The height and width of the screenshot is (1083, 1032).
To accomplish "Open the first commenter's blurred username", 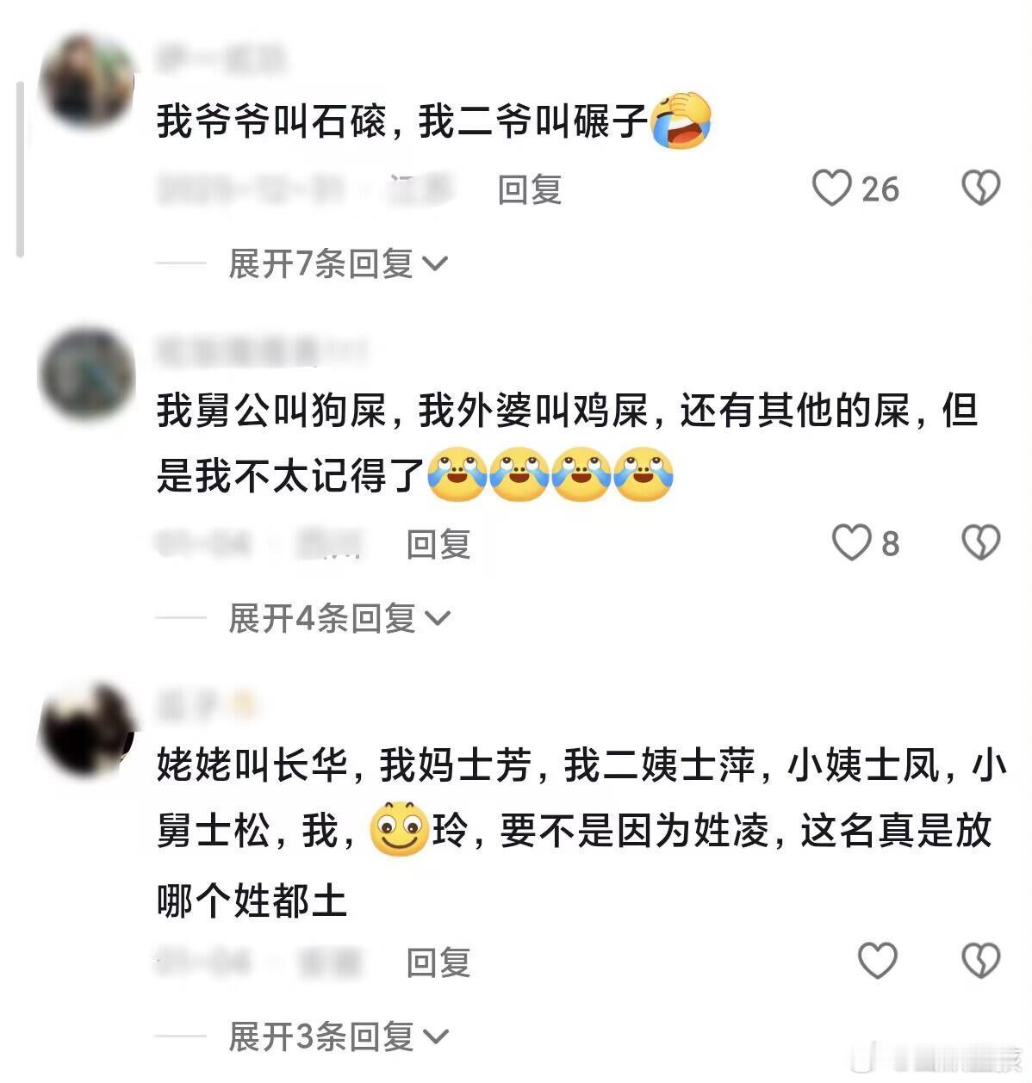I will pyautogui.click(x=221, y=58).
